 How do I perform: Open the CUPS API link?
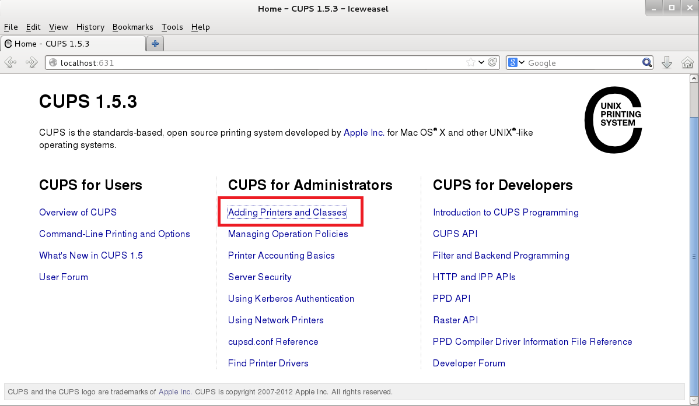click(x=455, y=234)
